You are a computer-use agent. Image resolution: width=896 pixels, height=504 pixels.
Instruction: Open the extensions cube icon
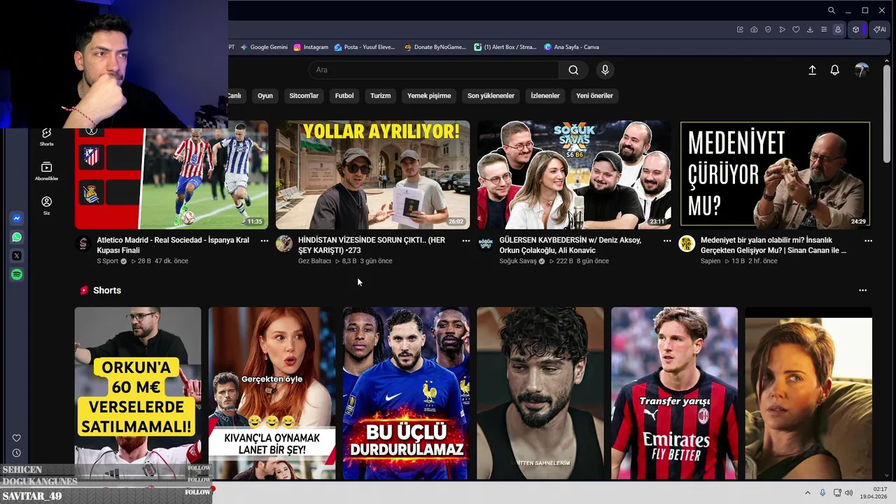click(x=855, y=29)
